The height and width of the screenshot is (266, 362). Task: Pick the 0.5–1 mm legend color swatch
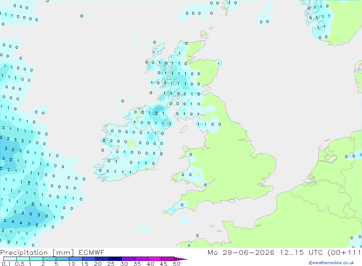point(23,259)
